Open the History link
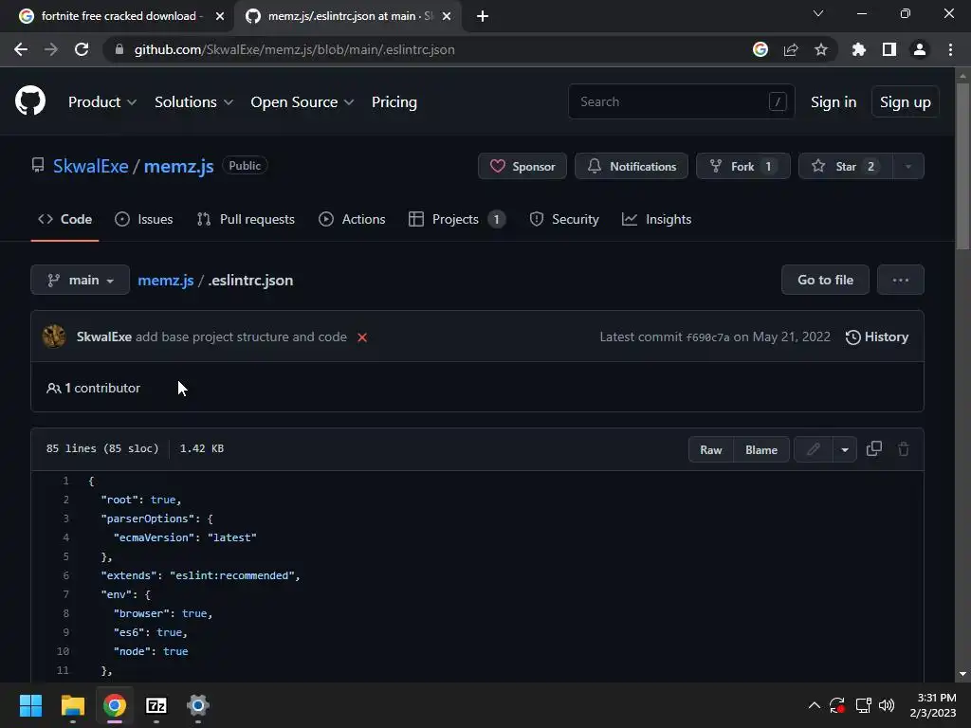Viewport: 971px width, 728px height. (x=877, y=337)
